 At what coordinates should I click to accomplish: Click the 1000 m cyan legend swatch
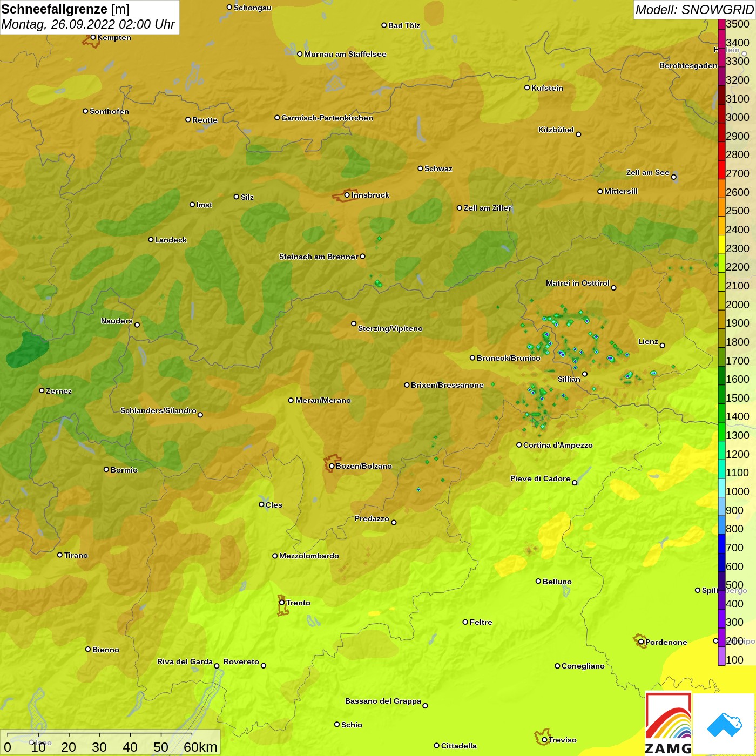click(721, 488)
